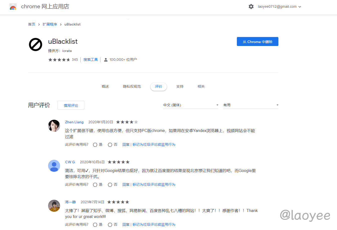This screenshot has width=337, height=230.
Task: Open the 搜索工具 category link
Action: tap(91, 60)
